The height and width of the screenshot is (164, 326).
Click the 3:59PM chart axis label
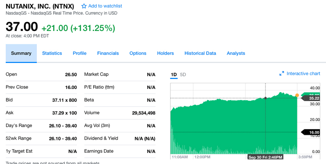[x=305, y=157]
